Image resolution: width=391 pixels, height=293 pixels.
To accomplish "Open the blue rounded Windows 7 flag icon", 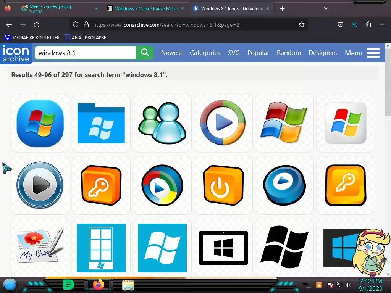I will (x=40, y=123).
